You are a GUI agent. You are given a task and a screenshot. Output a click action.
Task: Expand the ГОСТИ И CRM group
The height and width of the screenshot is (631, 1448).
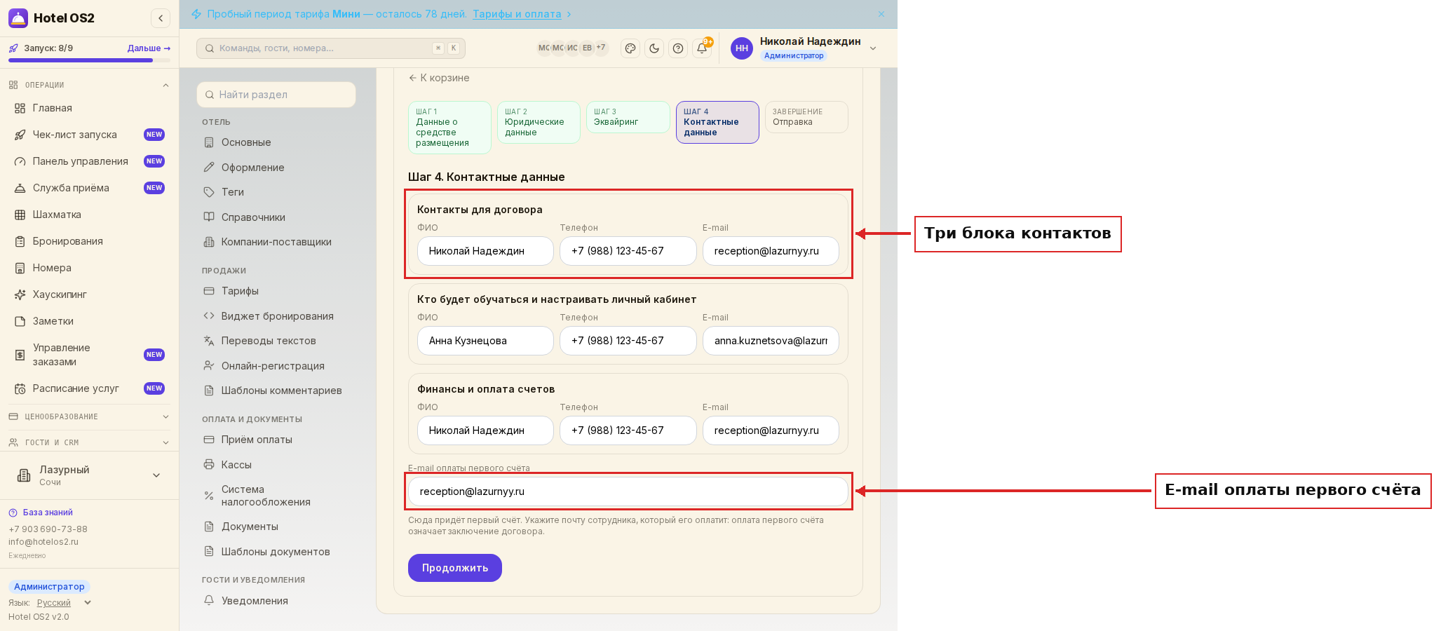(89, 442)
